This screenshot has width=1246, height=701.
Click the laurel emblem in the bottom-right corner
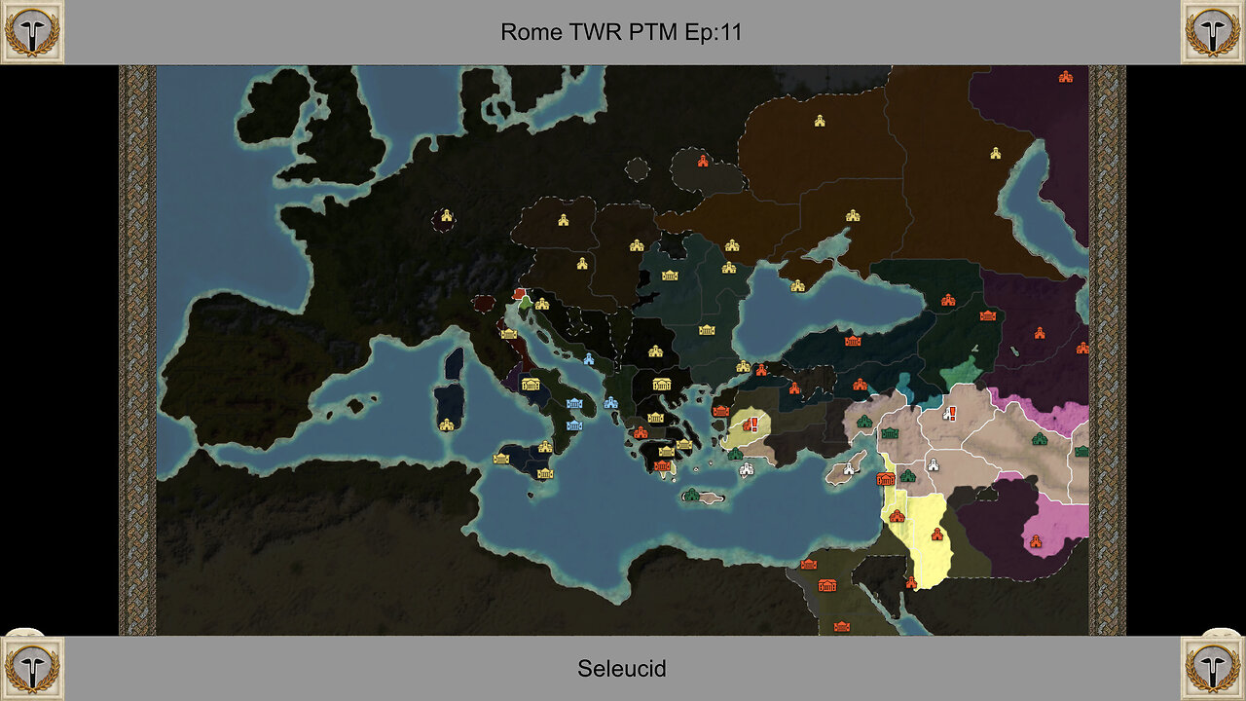pos(1213,668)
